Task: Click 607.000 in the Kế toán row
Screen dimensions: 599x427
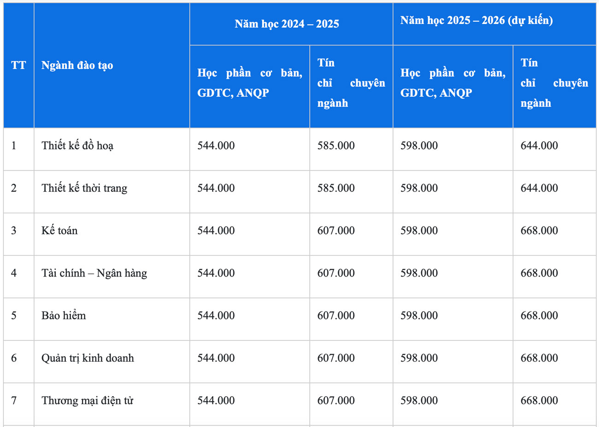Action: (336, 231)
